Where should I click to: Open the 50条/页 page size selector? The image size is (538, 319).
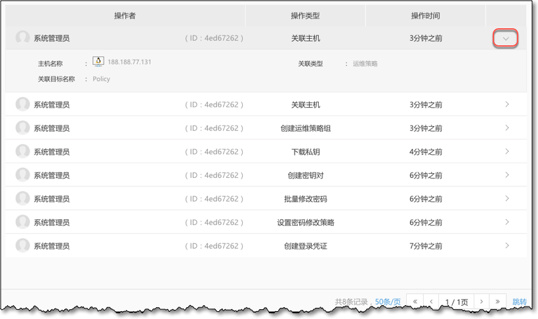[388, 302]
